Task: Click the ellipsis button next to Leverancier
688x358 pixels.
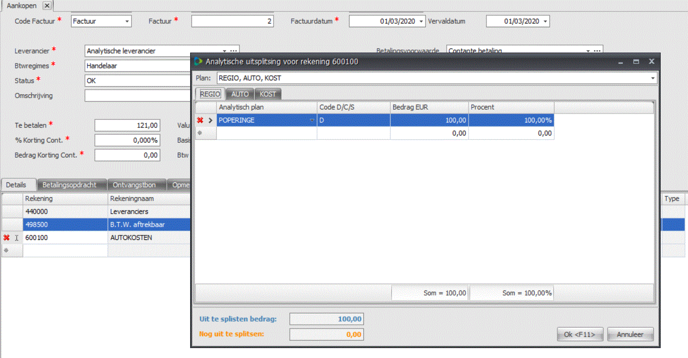Action: click(233, 51)
